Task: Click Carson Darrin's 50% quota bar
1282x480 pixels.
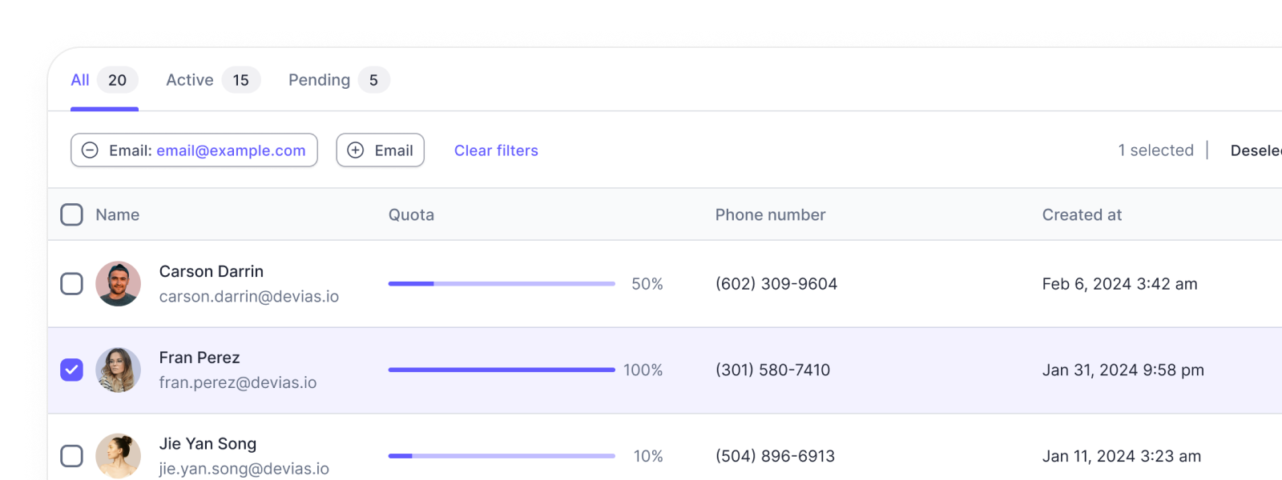Action: [x=502, y=284]
